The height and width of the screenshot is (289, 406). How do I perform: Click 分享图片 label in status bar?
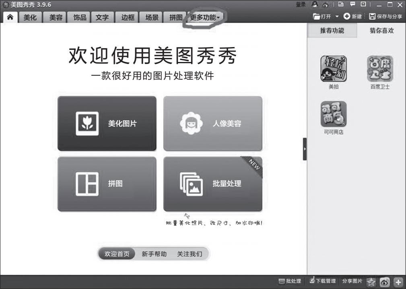[x=352, y=281]
